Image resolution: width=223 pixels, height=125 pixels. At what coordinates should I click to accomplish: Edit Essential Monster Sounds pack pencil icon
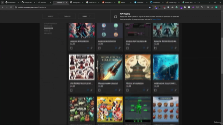point(176,48)
